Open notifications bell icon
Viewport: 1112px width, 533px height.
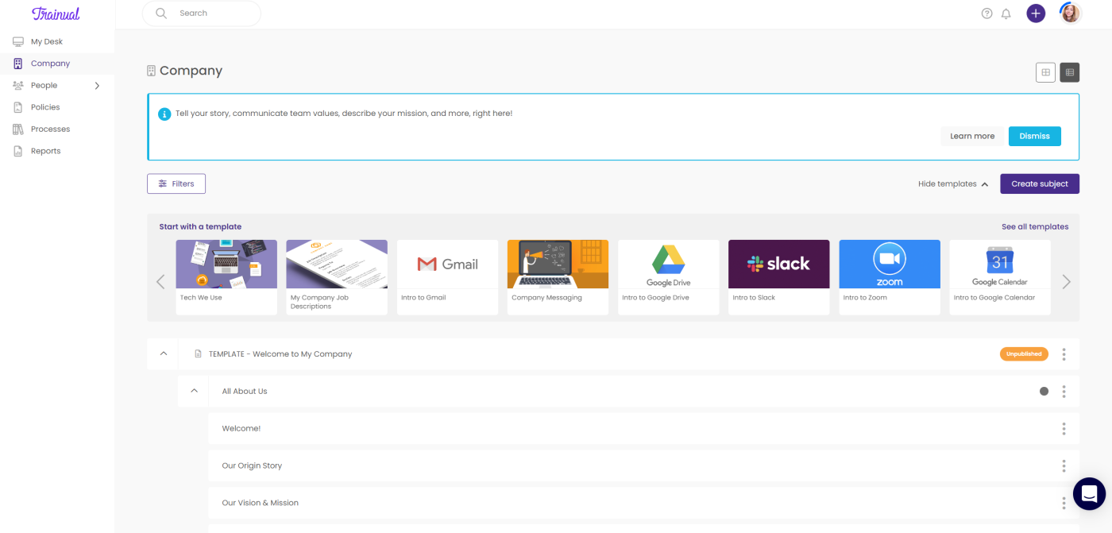(1006, 14)
